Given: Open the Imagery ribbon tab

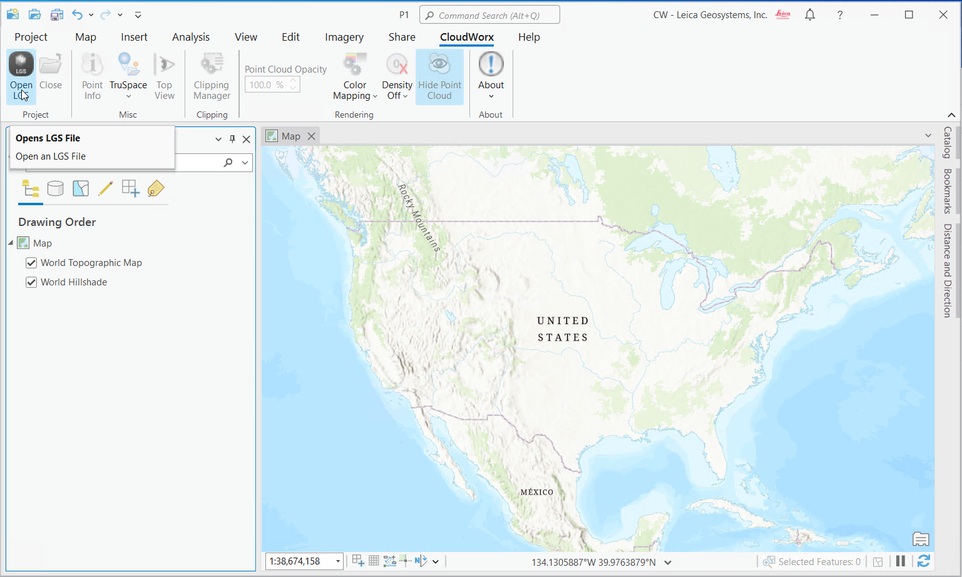Looking at the screenshot, I should tap(344, 37).
